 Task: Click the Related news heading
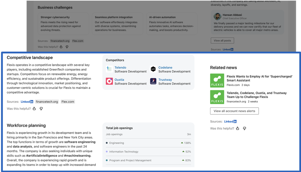223,68
